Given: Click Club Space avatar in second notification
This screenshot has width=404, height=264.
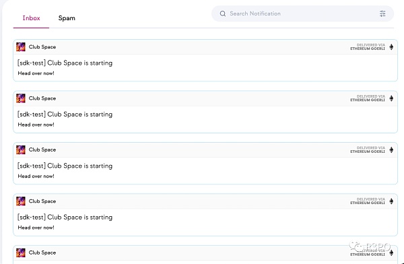Looking at the screenshot, I should 21,98.
